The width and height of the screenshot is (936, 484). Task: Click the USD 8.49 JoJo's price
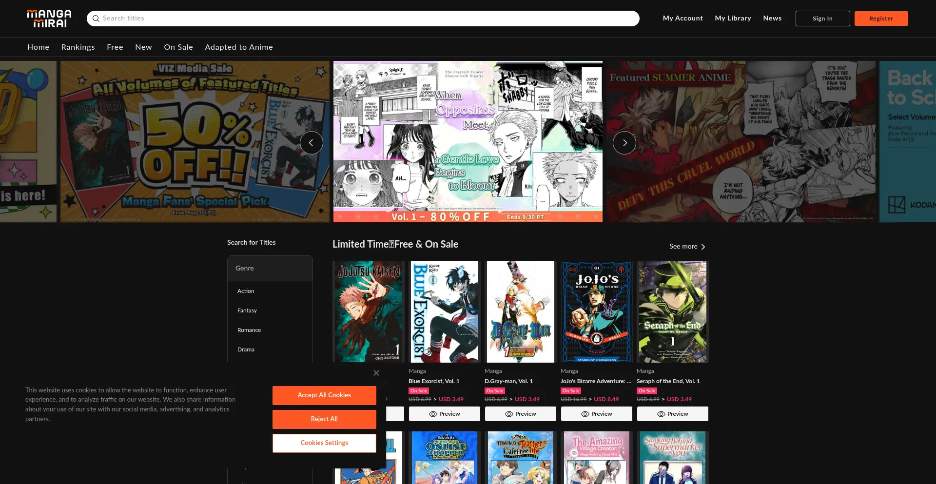pos(606,399)
